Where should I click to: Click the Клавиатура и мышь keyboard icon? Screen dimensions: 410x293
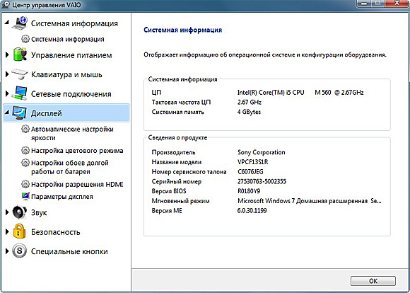[x=20, y=74]
